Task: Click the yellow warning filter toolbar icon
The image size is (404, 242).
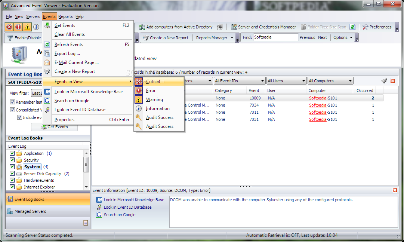Action: [x=27, y=27]
